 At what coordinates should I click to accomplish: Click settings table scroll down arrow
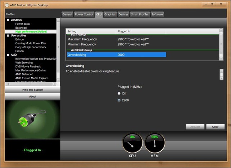(221, 59)
